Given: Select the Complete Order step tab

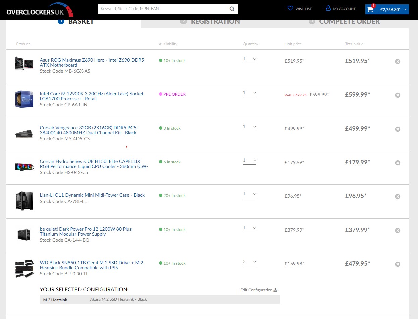Looking at the screenshot, I should click(x=344, y=22).
